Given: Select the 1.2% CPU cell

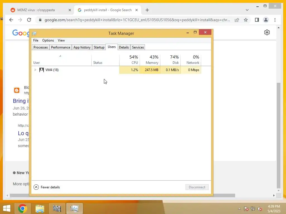Looking at the screenshot, I should pyautogui.click(x=130, y=70).
